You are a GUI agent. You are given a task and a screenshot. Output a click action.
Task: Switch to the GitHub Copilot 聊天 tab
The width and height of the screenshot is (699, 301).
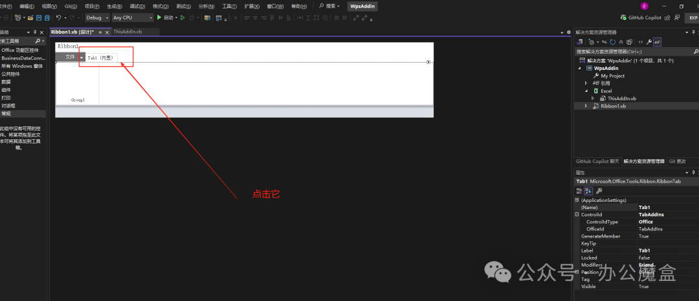click(x=597, y=161)
